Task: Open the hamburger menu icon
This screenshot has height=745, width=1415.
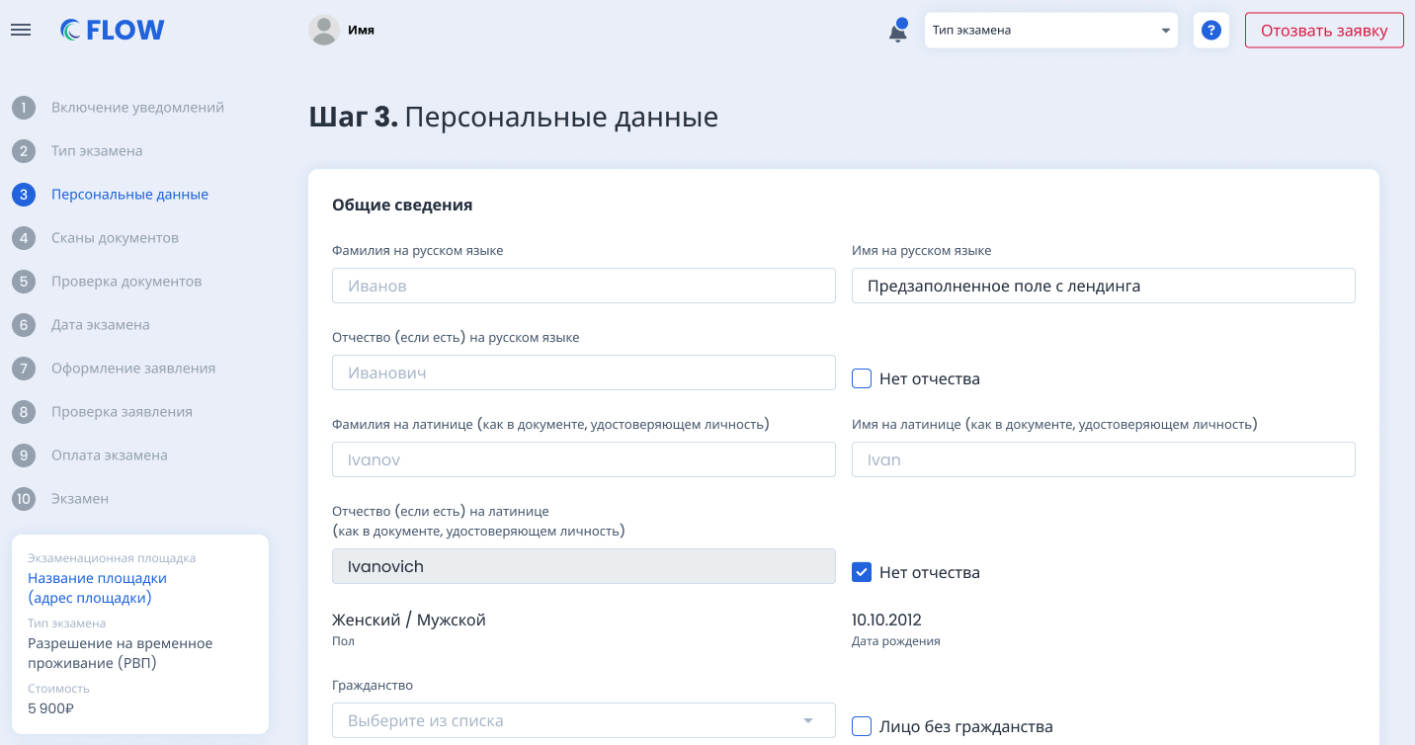Action: pos(21,30)
